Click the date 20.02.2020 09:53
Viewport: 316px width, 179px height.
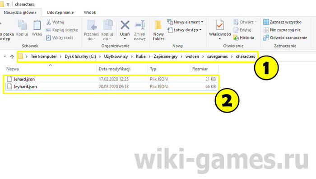(114, 87)
